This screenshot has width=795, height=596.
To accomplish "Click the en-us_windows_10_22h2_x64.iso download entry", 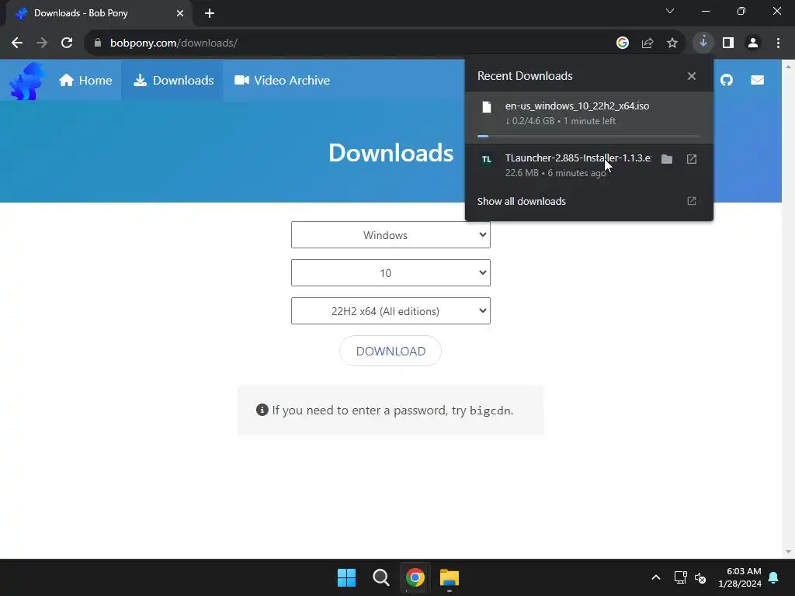I will (589, 118).
